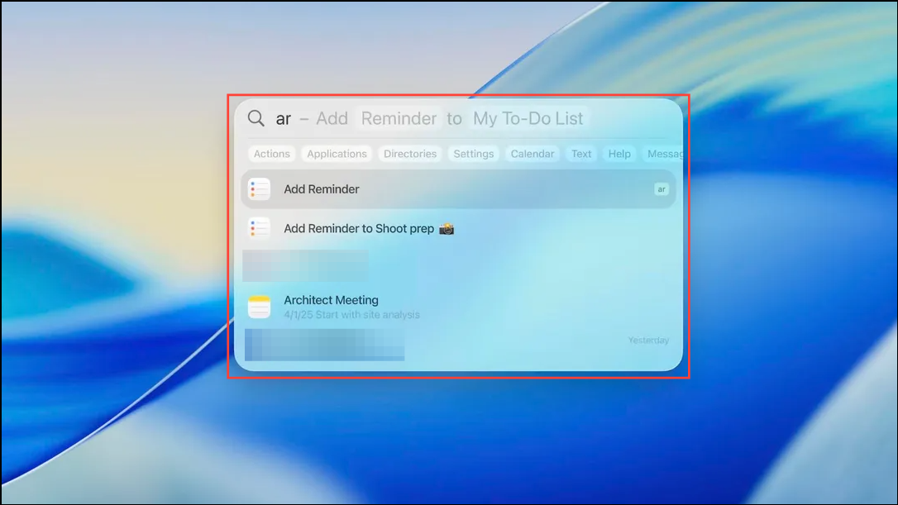The width and height of the screenshot is (898, 505).
Task: Open the My To-Do List selector
Action: (528, 119)
